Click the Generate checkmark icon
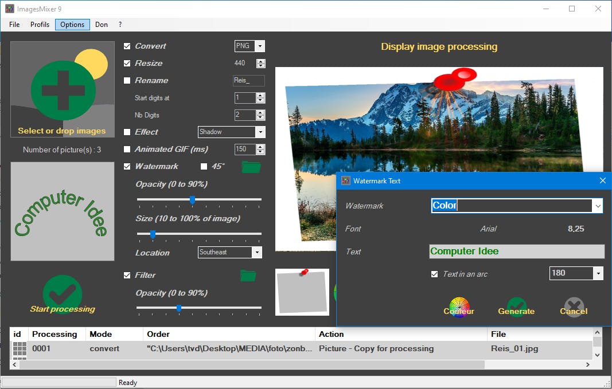This screenshot has height=389, width=612. [x=516, y=307]
